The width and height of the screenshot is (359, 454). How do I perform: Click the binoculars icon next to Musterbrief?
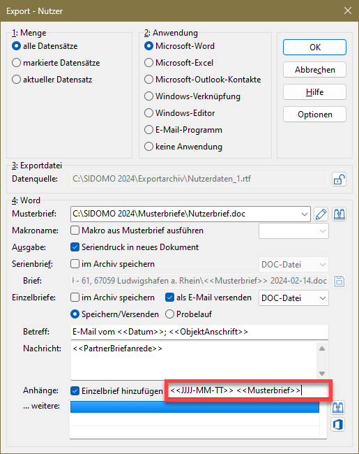(339, 214)
